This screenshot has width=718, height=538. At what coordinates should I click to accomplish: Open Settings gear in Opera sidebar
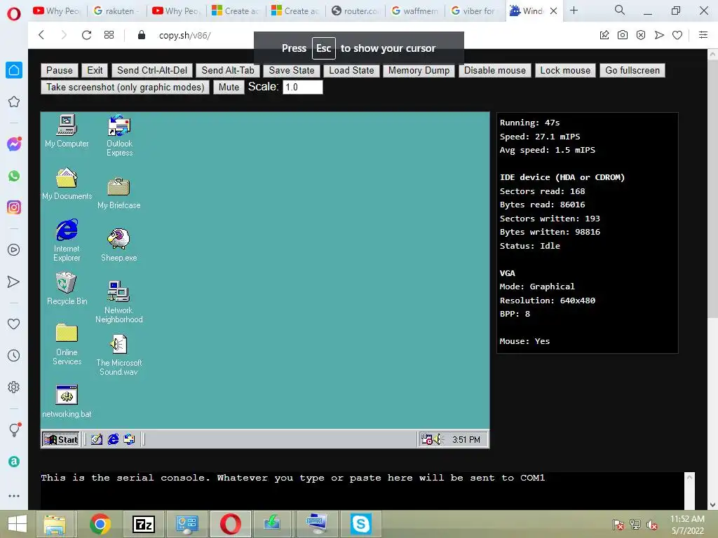point(14,387)
